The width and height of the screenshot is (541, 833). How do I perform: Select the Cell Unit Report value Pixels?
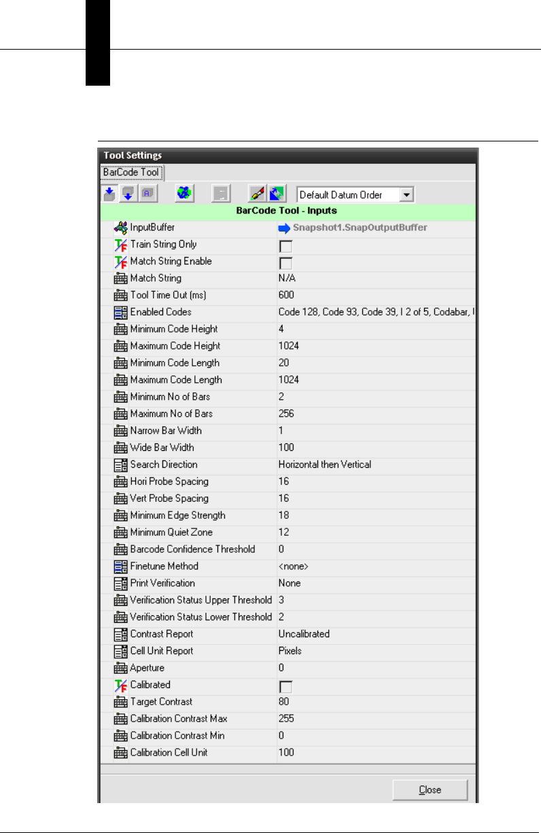coord(290,651)
